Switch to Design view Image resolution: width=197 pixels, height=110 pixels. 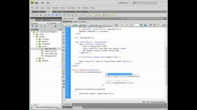pyautogui.click(x=82, y=25)
